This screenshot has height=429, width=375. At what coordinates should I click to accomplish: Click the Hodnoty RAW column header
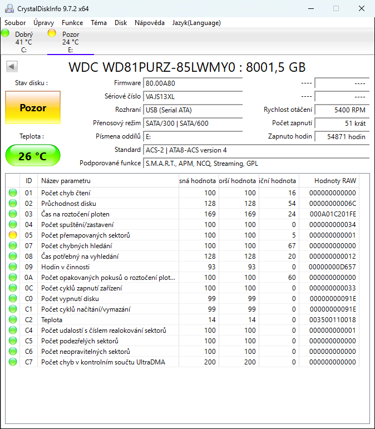click(x=329, y=181)
